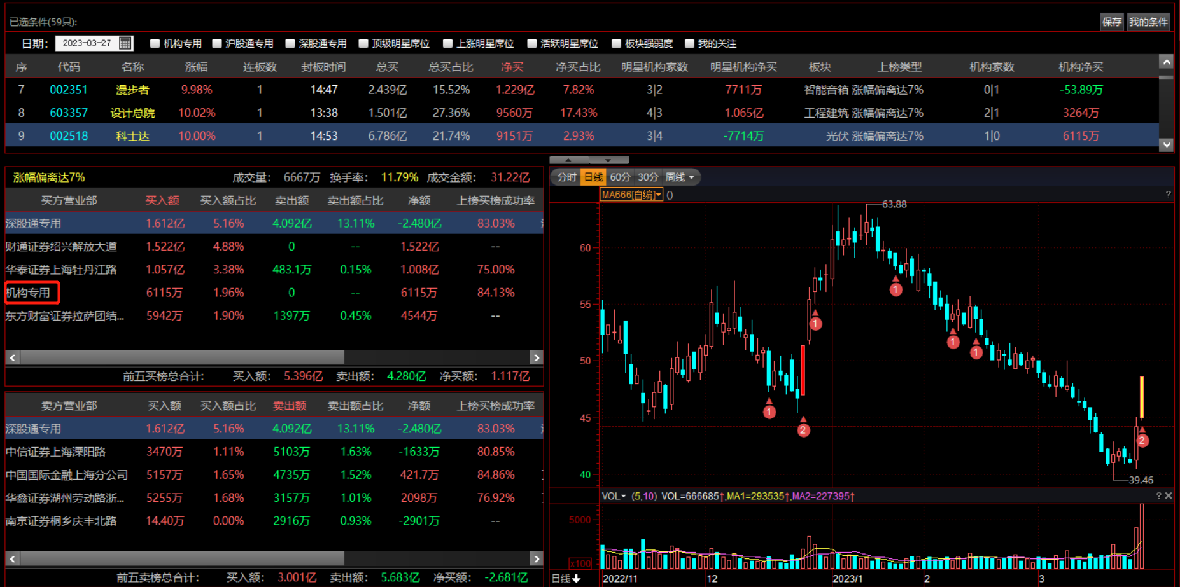Click the buyer table horizontal scrollbar thumb
The height and width of the screenshot is (587, 1180).
[x=182, y=357]
